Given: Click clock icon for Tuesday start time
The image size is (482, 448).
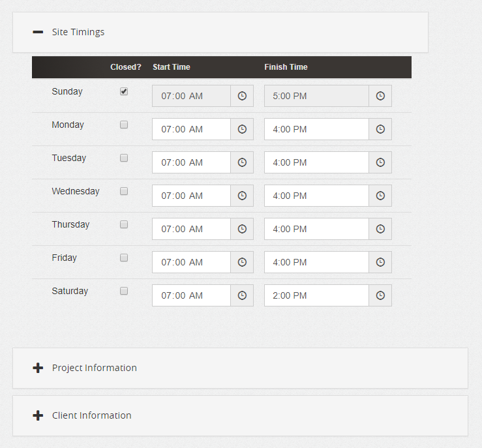Looking at the screenshot, I should tap(242, 162).
